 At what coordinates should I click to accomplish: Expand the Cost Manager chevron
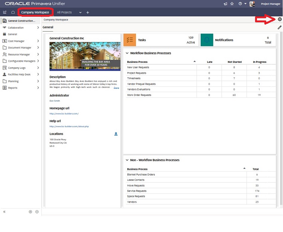(38, 41)
